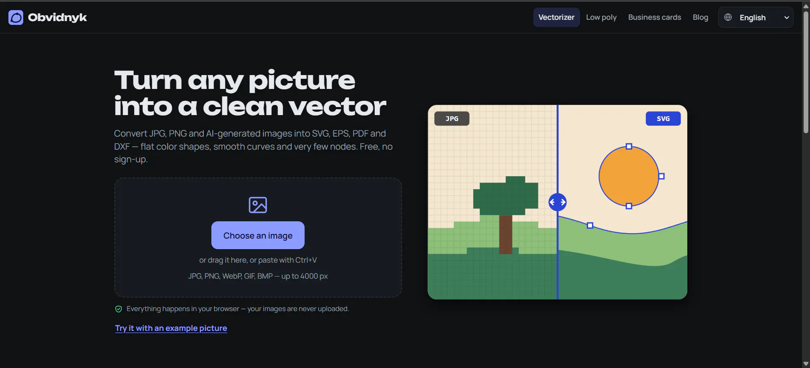Click the bottom node of sun
Screen dimensions: 810x368
click(629, 206)
